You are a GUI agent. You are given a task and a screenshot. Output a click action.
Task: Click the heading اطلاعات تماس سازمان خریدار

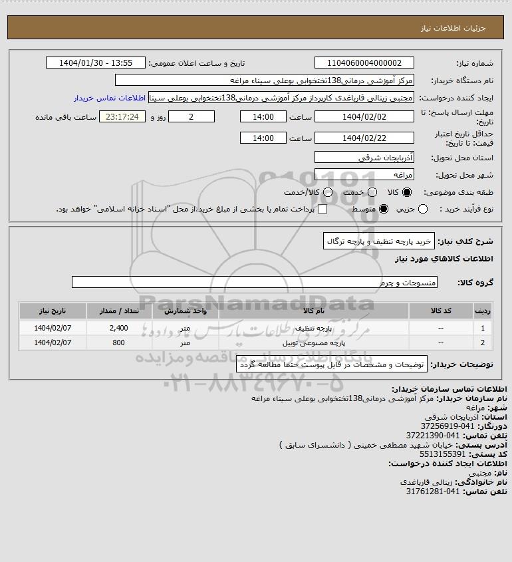pyautogui.click(x=449, y=389)
